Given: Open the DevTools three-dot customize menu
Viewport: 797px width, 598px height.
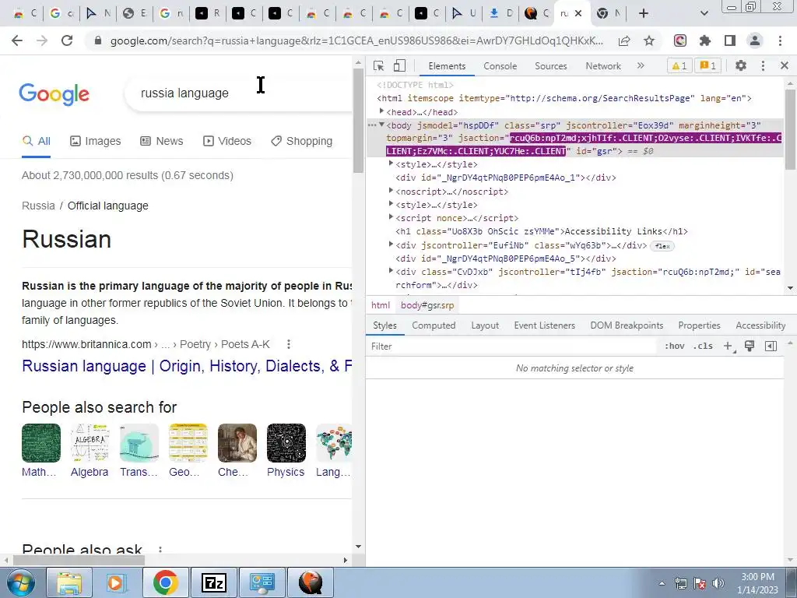Looking at the screenshot, I should [x=763, y=65].
